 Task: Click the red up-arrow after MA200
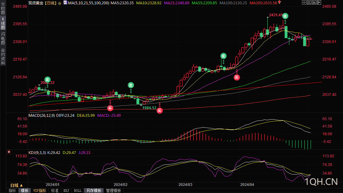tap(279, 2)
